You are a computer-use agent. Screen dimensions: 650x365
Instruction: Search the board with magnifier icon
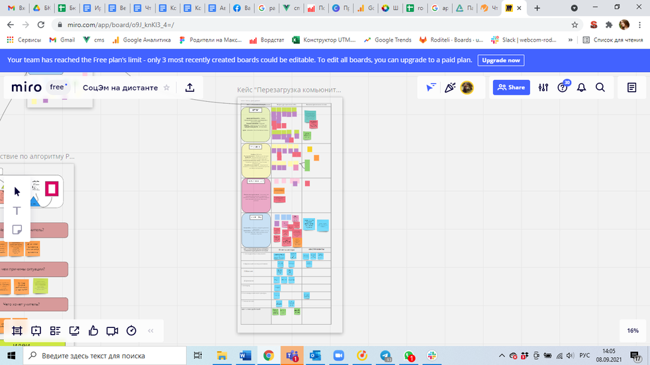click(x=600, y=87)
